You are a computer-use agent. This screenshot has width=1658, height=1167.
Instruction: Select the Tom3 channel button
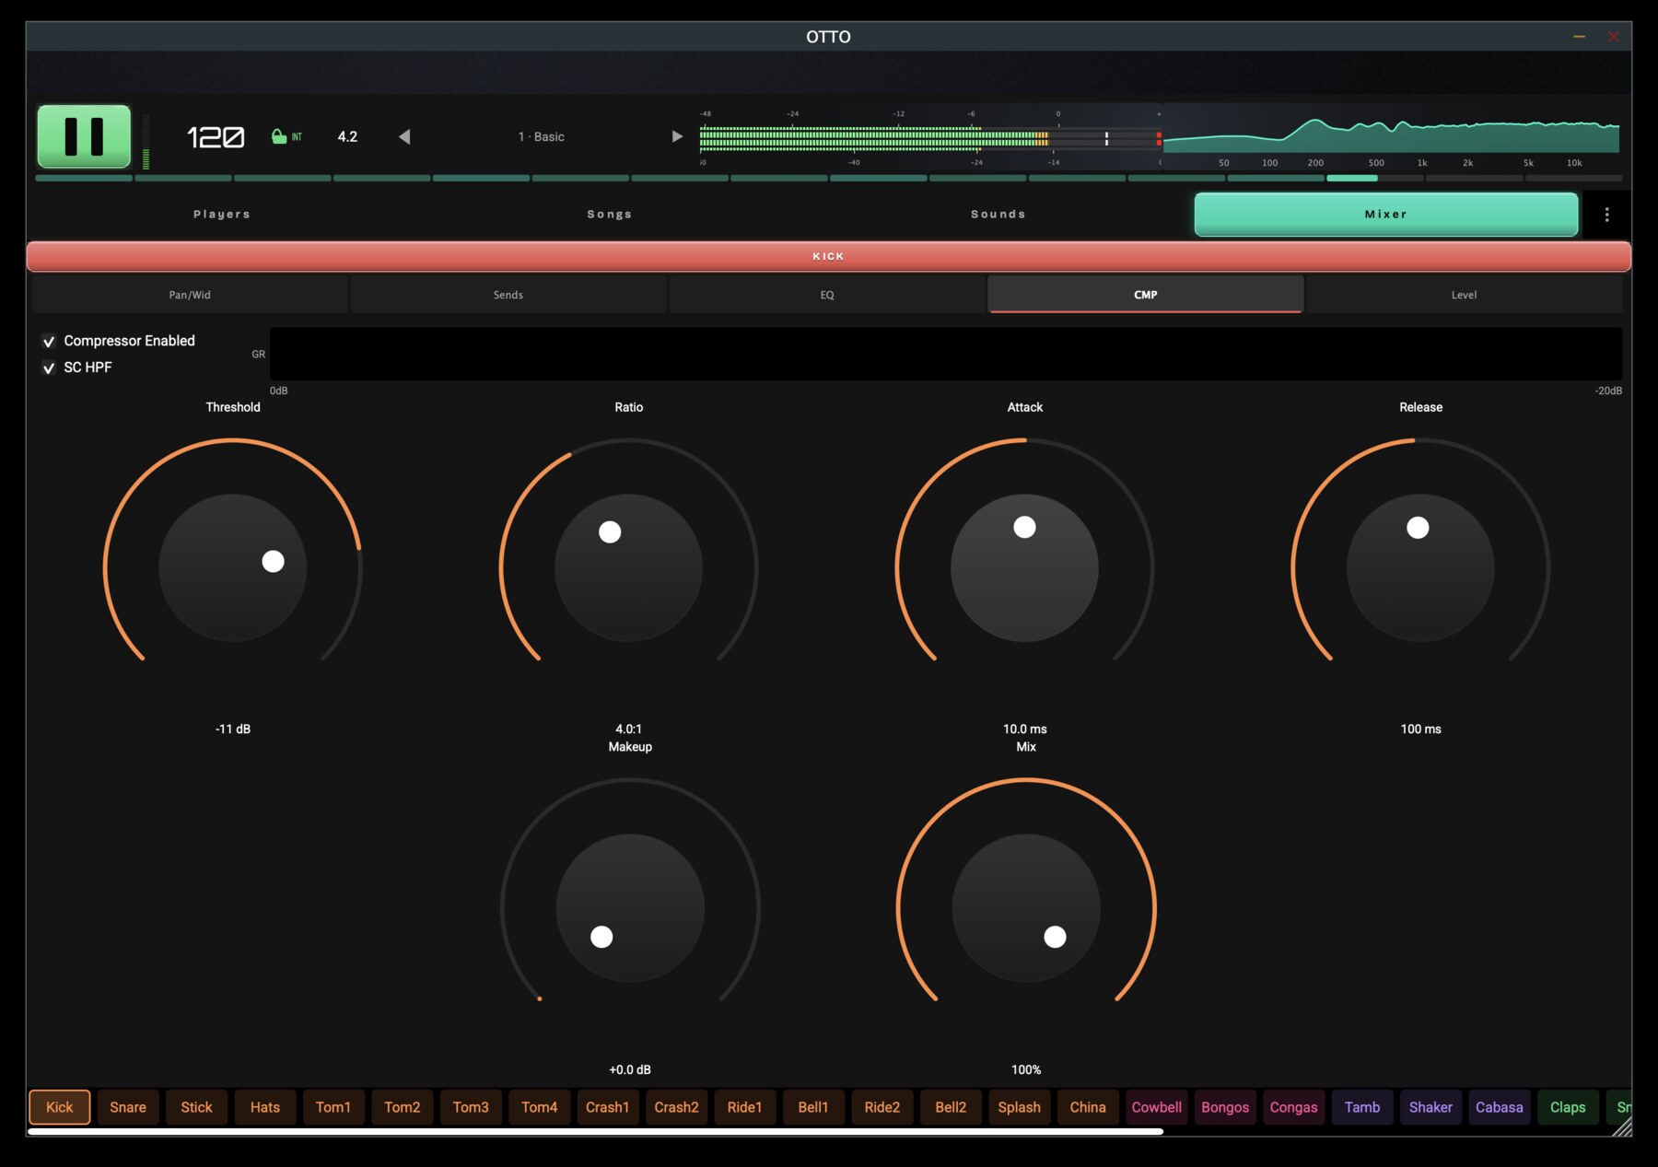click(471, 1107)
